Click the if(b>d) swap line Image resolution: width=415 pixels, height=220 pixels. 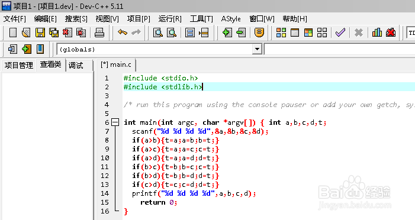pos(176,176)
